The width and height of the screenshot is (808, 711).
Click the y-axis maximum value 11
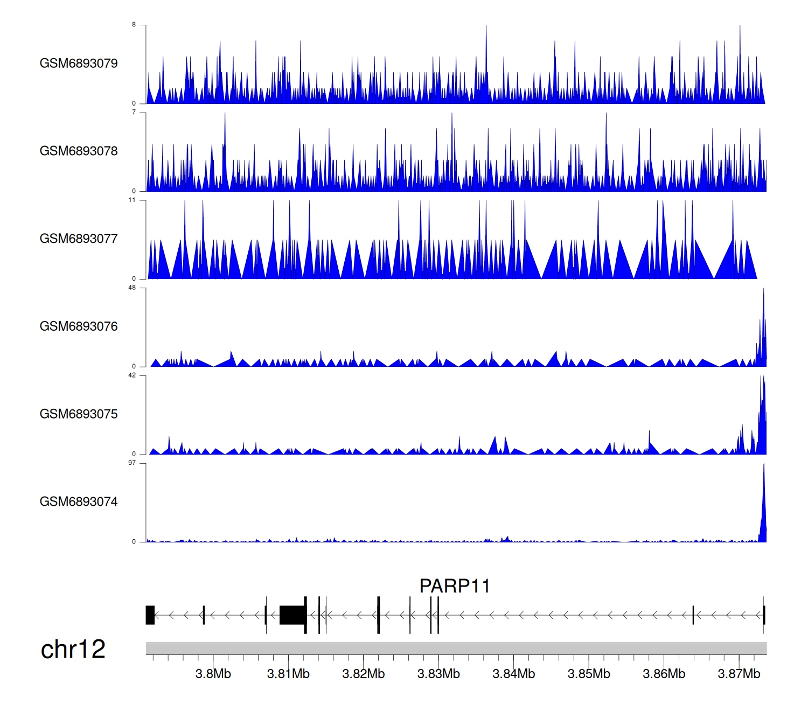pyautogui.click(x=132, y=200)
